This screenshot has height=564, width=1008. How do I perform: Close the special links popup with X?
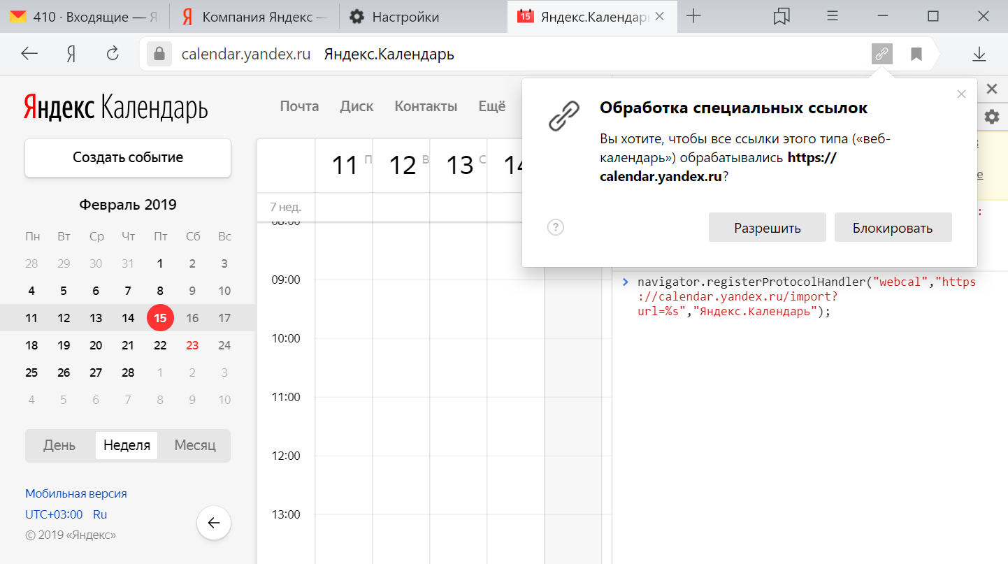point(962,94)
